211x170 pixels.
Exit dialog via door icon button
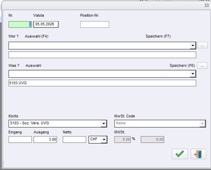coord(198,154)
